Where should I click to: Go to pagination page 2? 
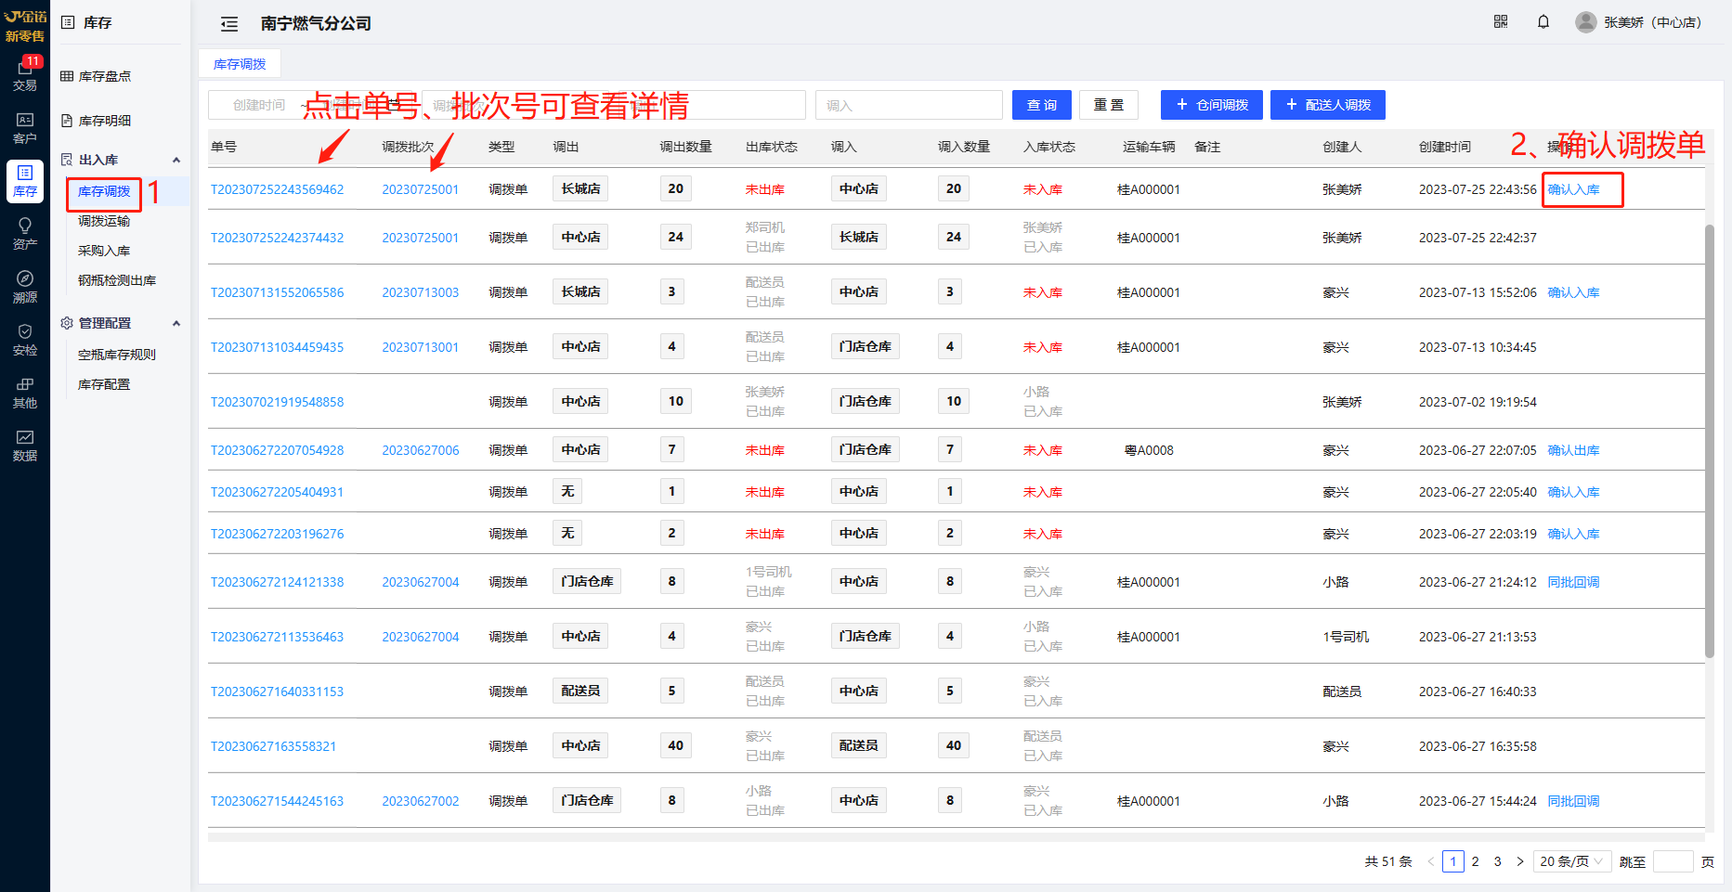coord(1475,861)
